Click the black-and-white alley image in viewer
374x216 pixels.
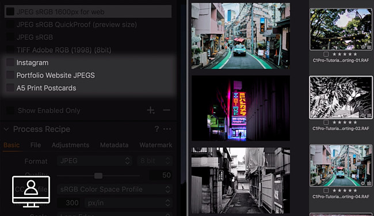[x=241, y=180]
